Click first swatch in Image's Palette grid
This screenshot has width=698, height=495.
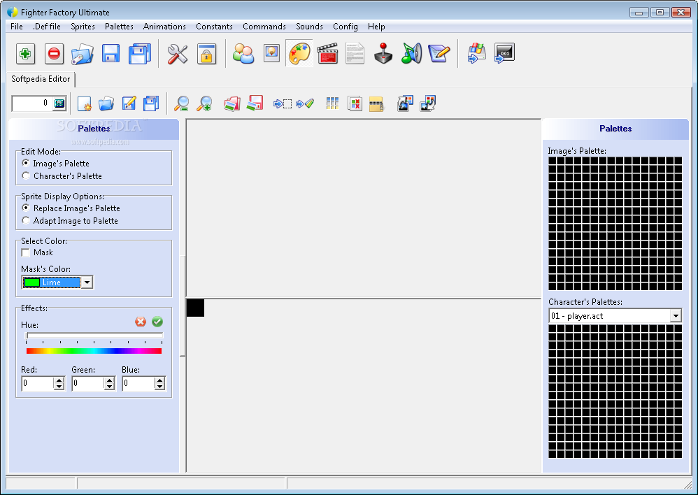tap(553, 161)
